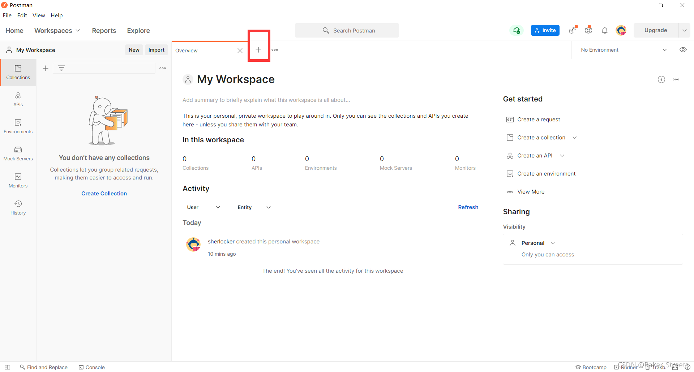The height and width of the screenshot is (372, 694).
Task: Open the Runner from status bar
Action: (x=626, y=367)
